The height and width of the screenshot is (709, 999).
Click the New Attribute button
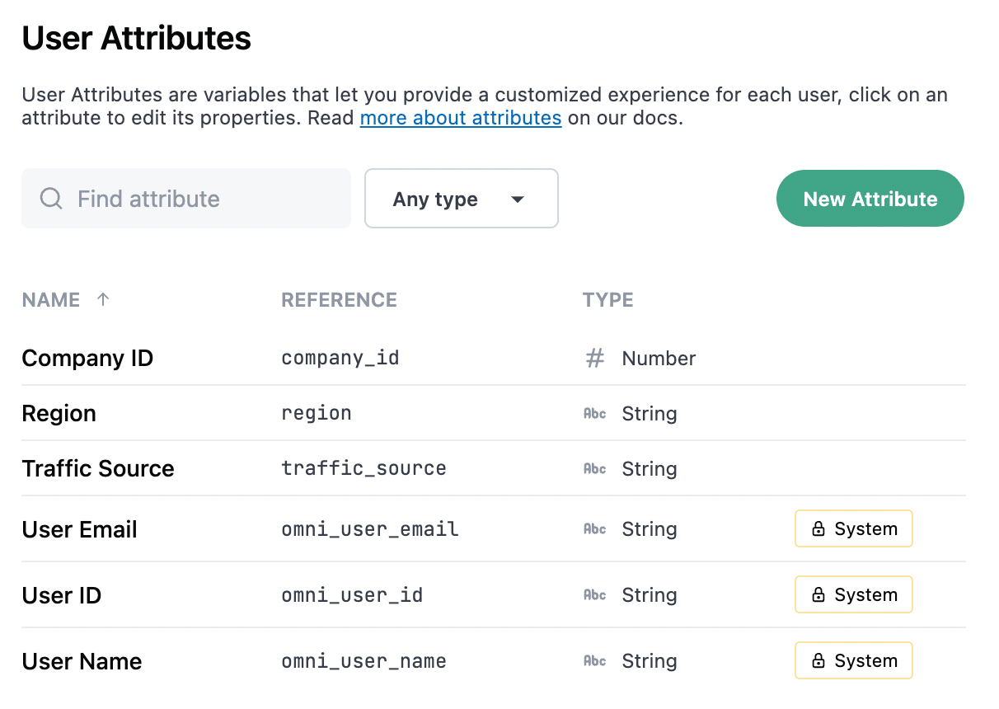(x=870, y=198)
